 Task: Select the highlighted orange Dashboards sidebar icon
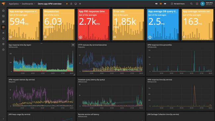click(3, 27)
